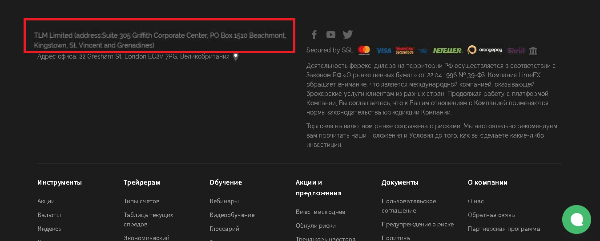Select the О компании footer heading
Screen dimensions: 600x241
pos(488,182)
